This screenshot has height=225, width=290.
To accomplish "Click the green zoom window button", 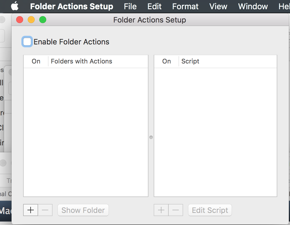I will tap(43, 20).
